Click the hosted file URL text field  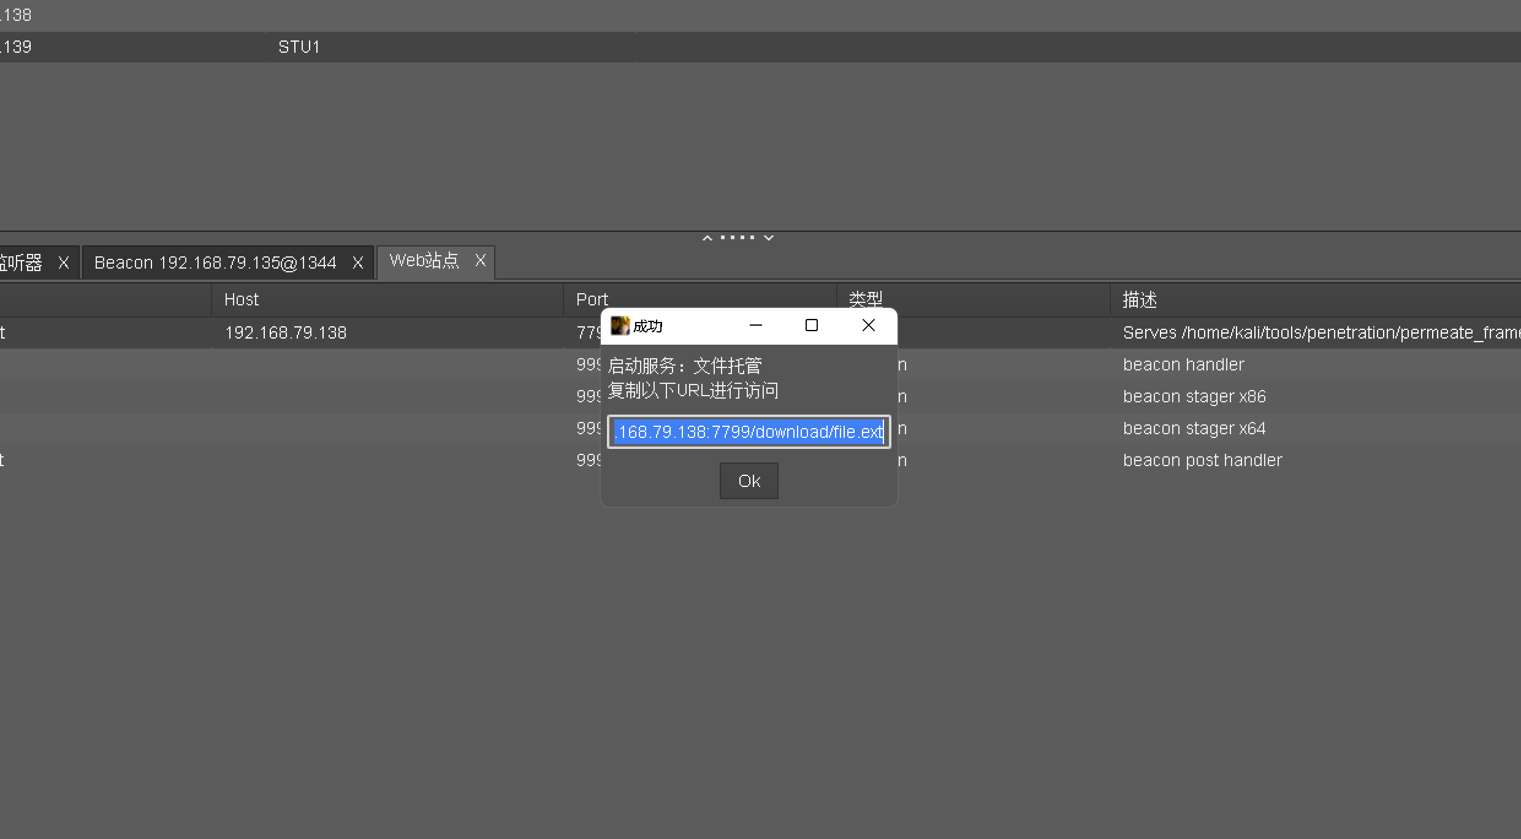click(x=749, y=432)
